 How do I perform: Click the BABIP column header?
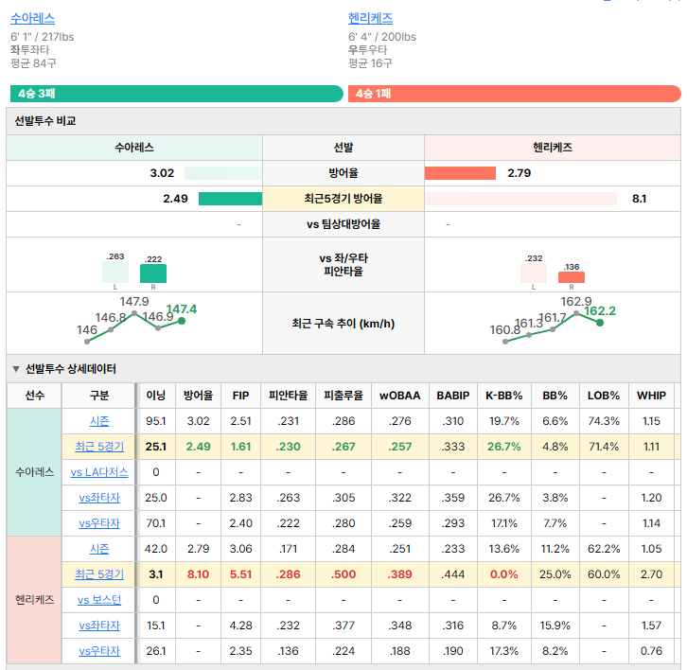coord(453,396)
